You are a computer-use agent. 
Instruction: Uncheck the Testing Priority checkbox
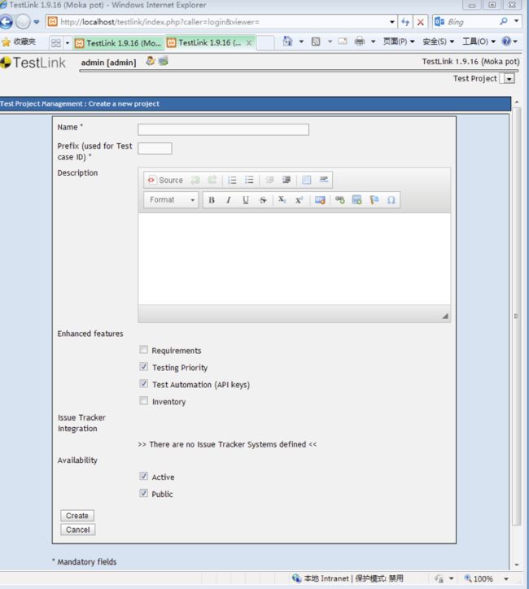[143, 367]
